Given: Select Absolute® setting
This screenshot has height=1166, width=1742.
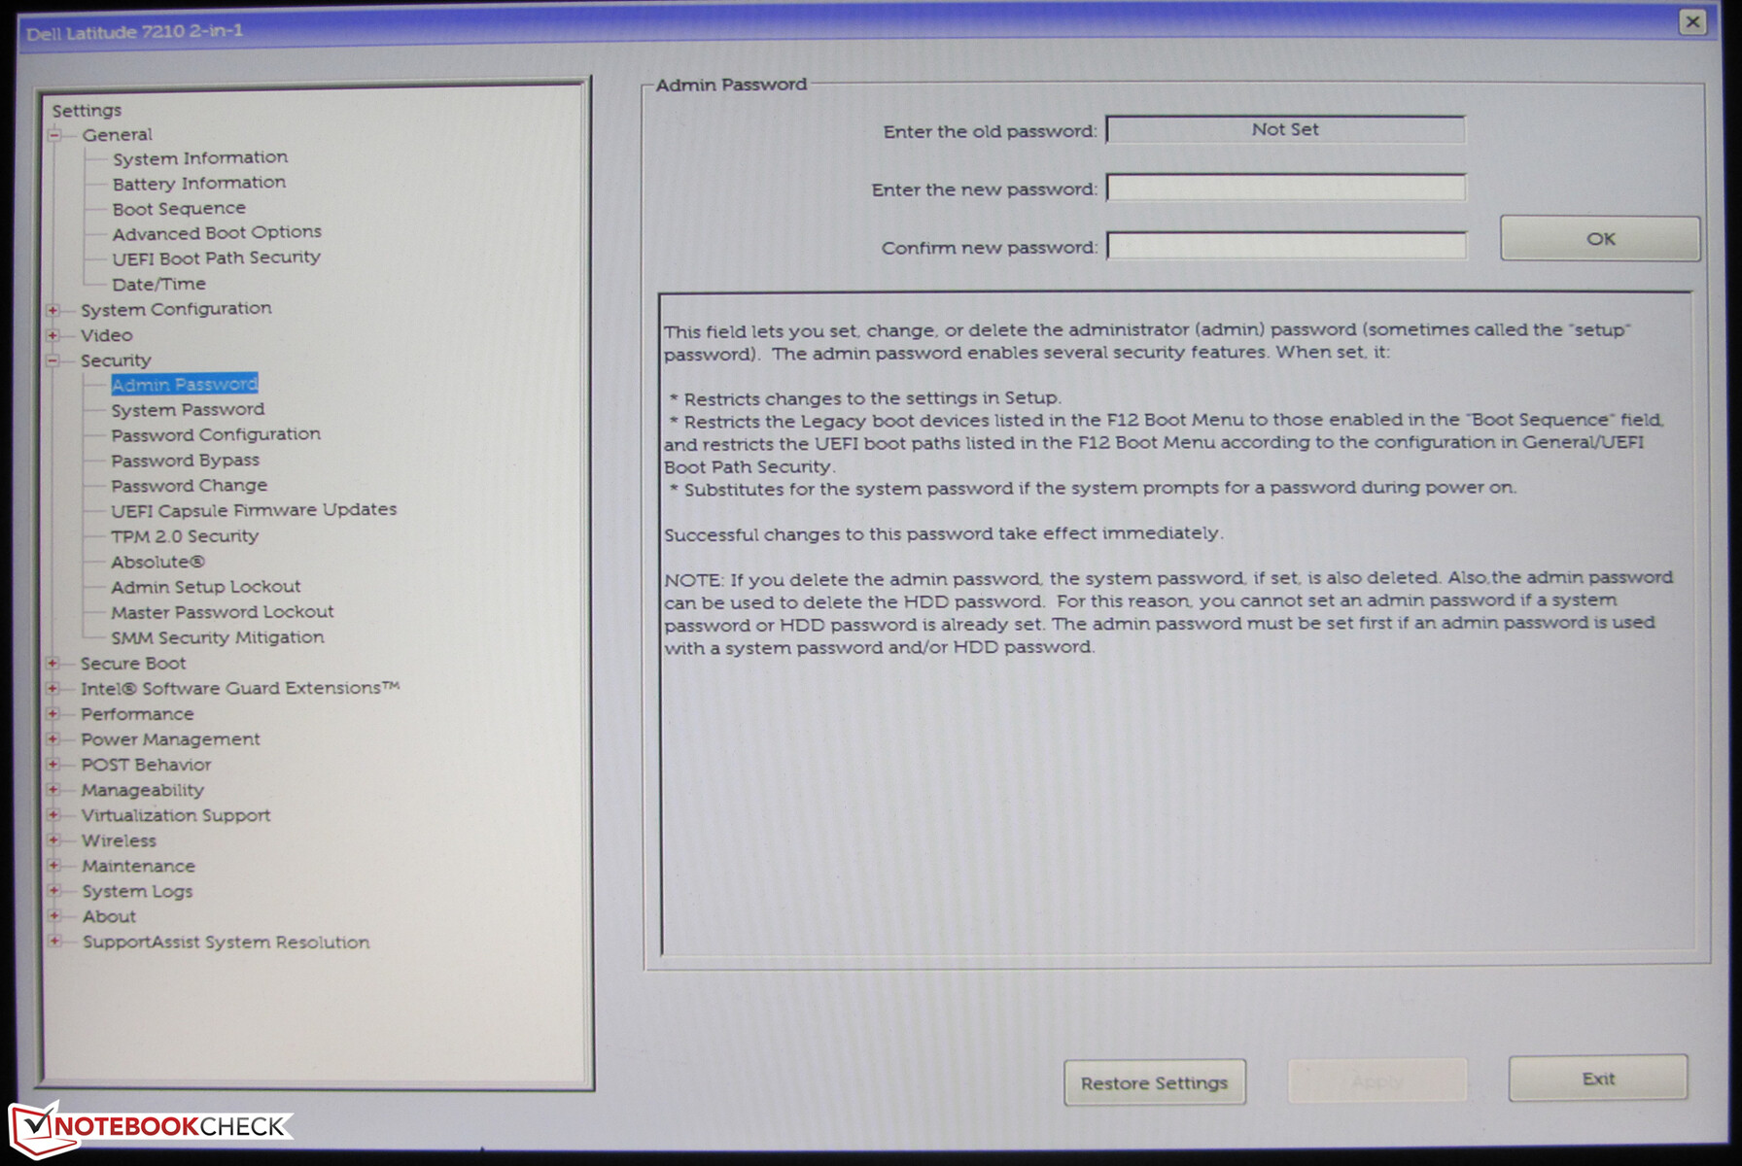Looking at the screenshot, I should coord(157,562).
